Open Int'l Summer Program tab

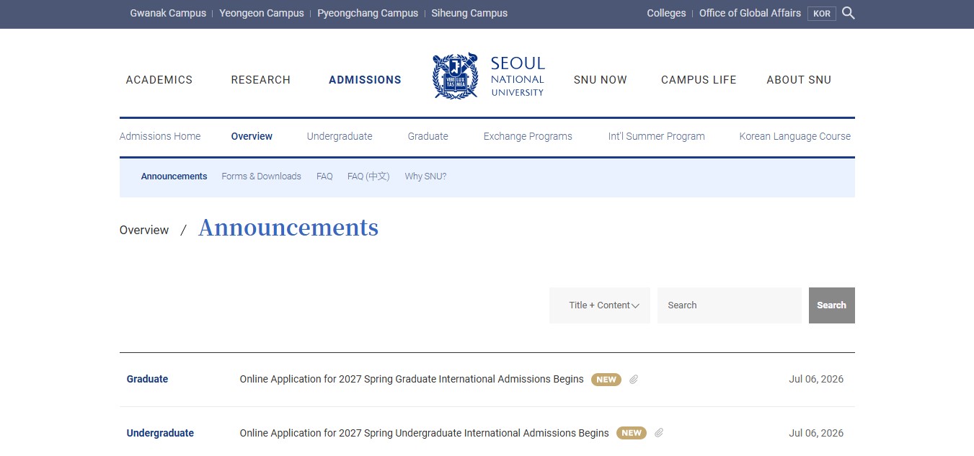point(657,136)
